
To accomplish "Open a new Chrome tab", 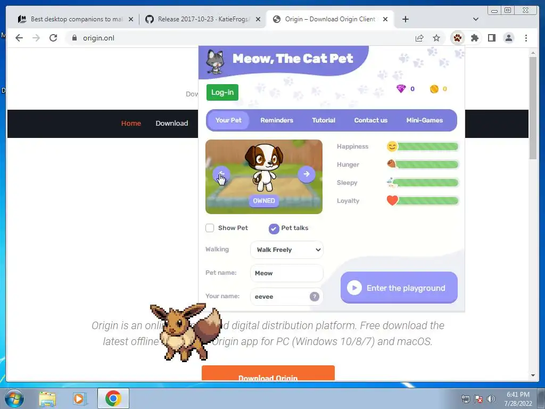I will click(x=405, y=19).
